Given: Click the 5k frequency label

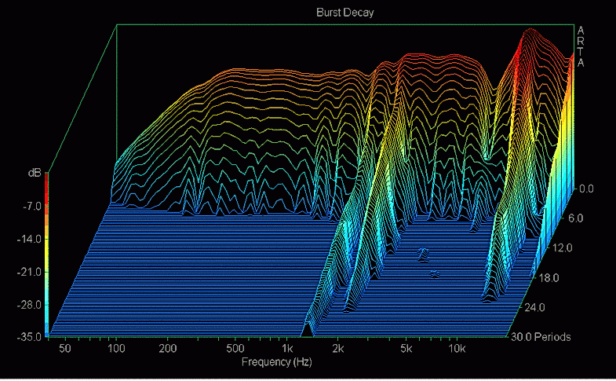Looking at the screenshot, I should coord(406,348).
